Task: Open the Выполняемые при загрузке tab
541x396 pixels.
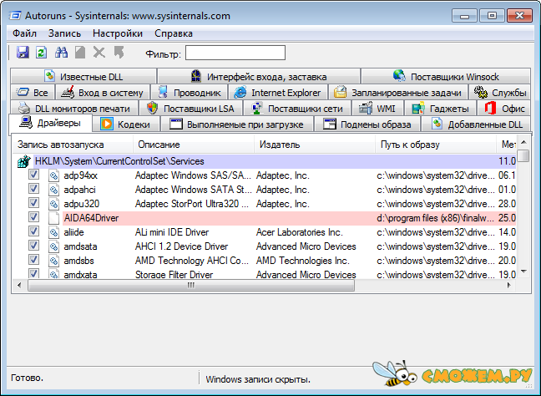Action: pos(237,124)
